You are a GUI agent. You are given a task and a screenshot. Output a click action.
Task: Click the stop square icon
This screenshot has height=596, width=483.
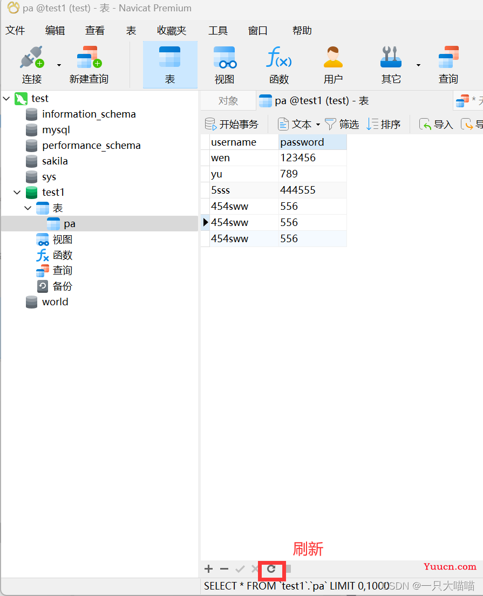pyautogui.click(x=289, y=568)
